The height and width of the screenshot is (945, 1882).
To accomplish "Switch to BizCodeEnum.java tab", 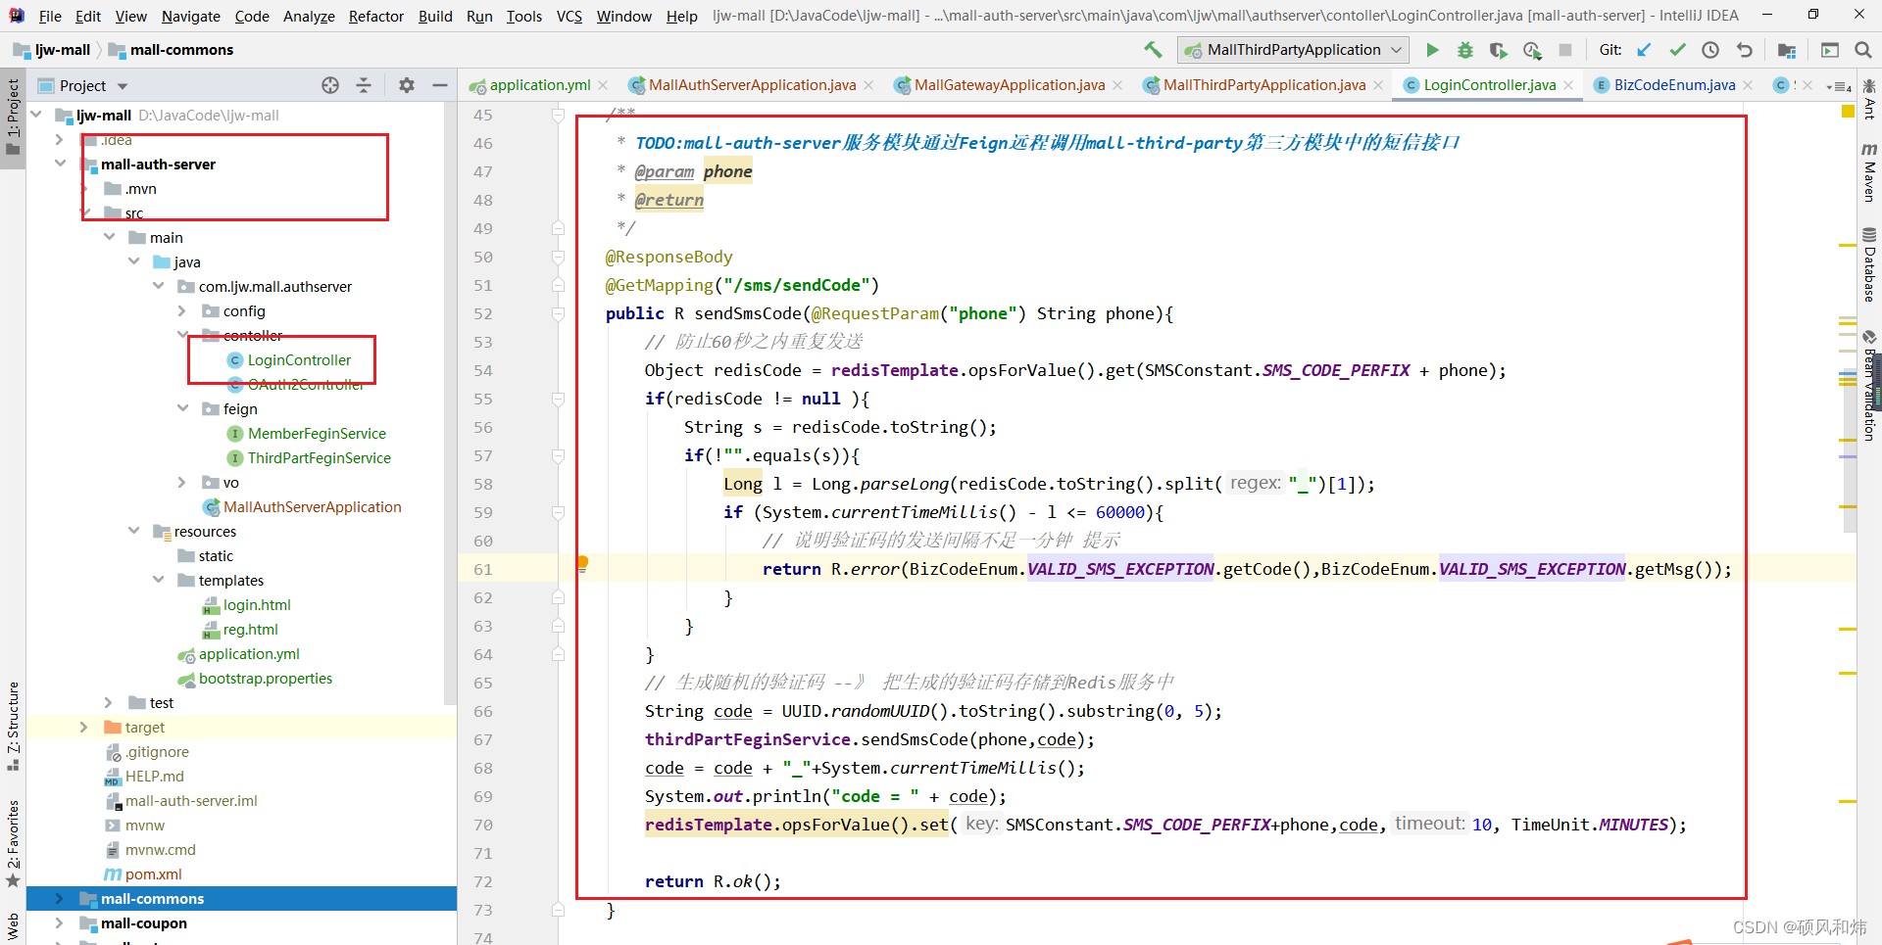I will [1674, 85].
